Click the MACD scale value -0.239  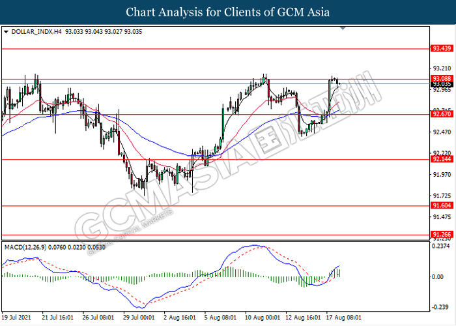441,307
